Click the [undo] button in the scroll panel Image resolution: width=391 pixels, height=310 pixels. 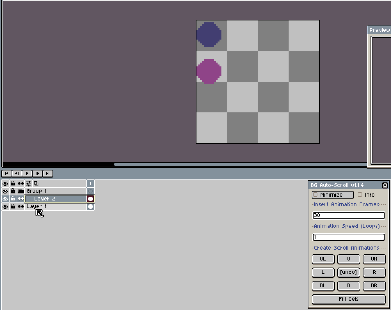[348, 272]
